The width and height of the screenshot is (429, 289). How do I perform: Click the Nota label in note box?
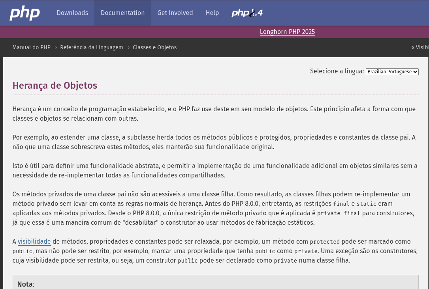pos(26,284)
